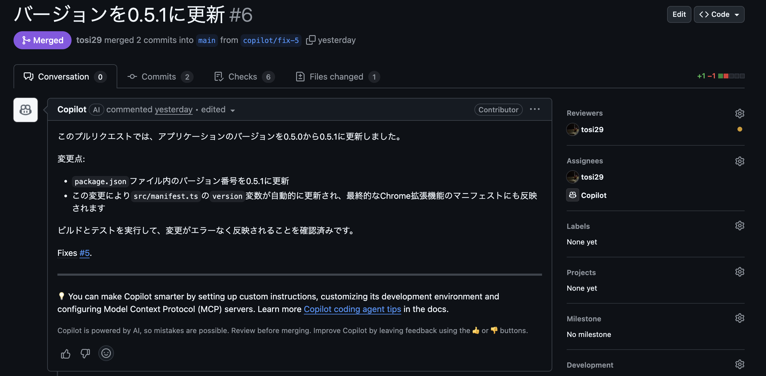
Task: Switch to the Commits tab
Action: click(x=160, y=77)
